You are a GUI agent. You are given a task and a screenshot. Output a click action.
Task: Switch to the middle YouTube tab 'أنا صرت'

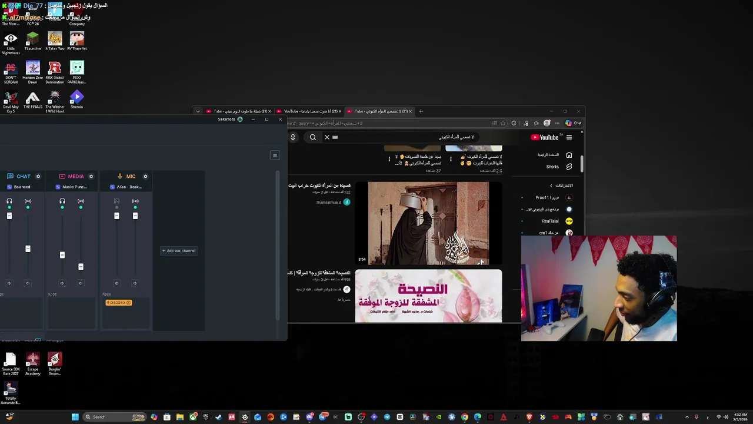coord(308,111)
